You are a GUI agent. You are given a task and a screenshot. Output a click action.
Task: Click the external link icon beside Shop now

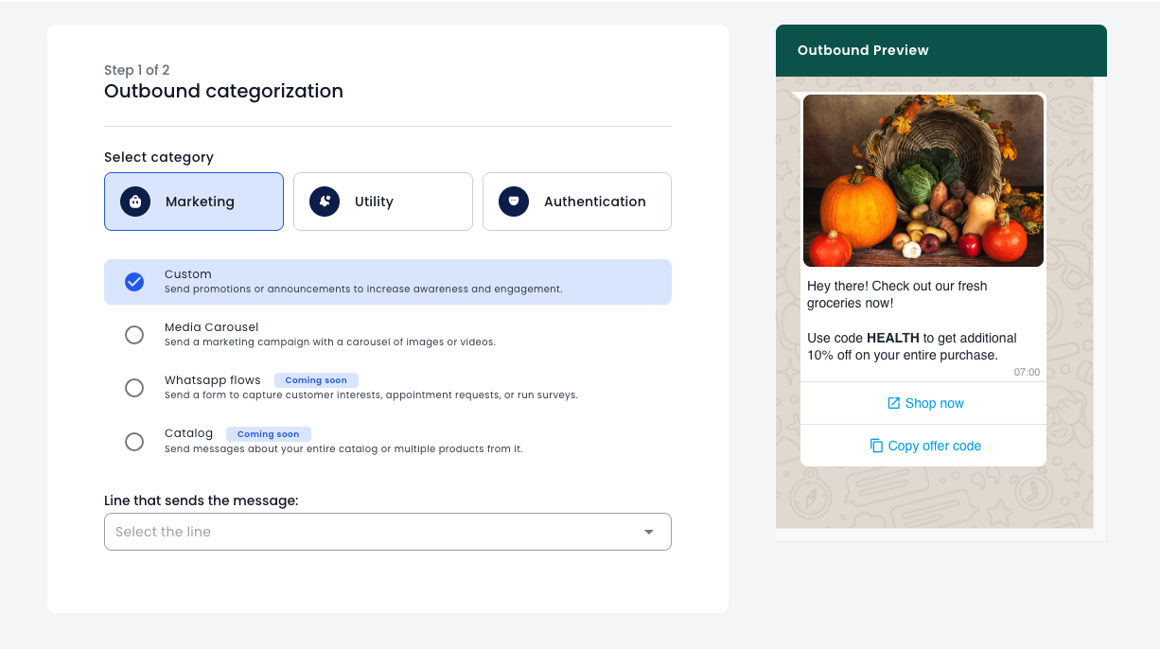pos(893,403)
